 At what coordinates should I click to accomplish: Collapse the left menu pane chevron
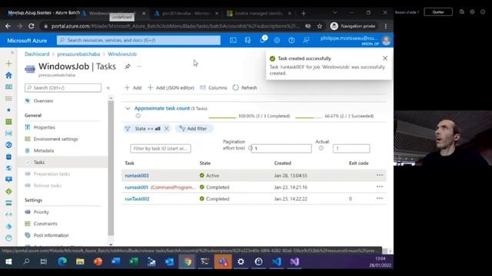pos(108,88)
